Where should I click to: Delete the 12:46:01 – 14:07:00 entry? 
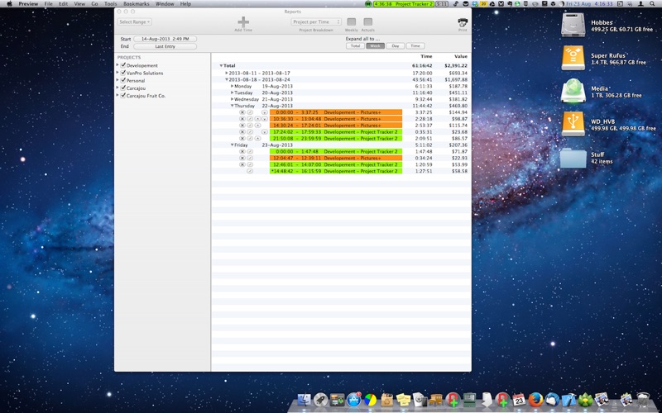[242, 164]
